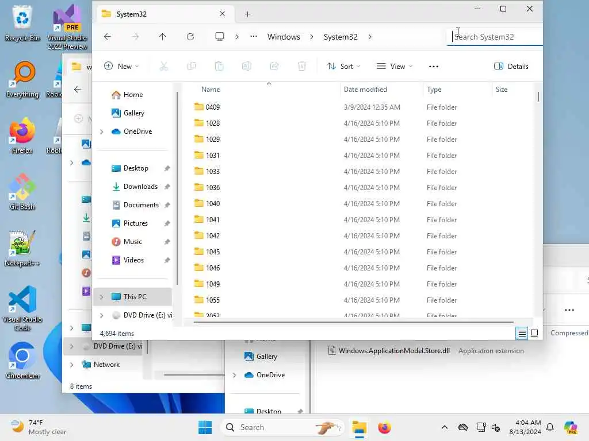The height and width of the screenshot is (441, 589).
Task: Click the Rename toolbar icon
Action: (246, 67)
